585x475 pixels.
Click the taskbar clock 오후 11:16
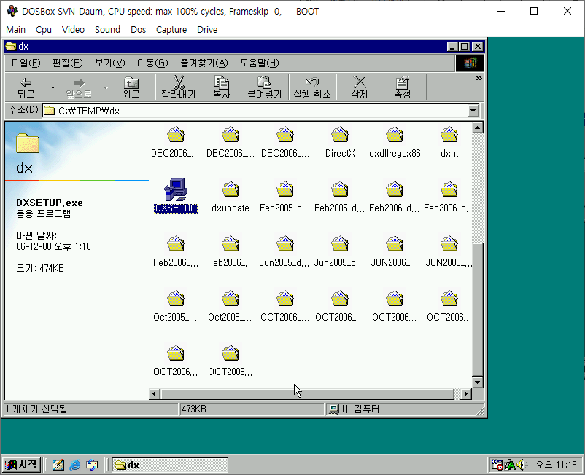point(557,465)
